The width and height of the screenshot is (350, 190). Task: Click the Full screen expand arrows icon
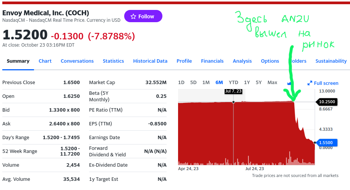(310, 83)
